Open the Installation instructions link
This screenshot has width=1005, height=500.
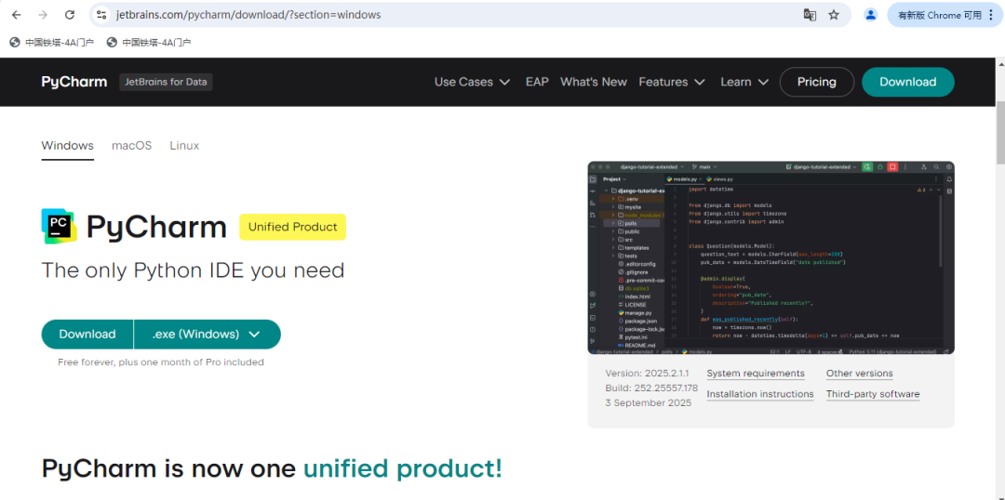click(x=760, y=394)
